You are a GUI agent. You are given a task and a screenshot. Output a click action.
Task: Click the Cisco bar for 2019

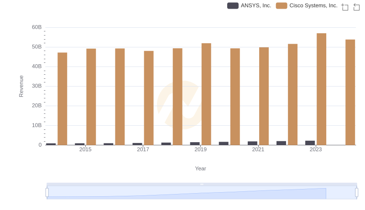point(206,94)
